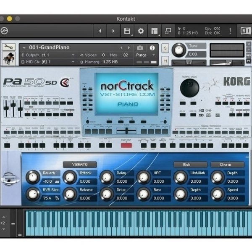Open the workspace layout panel icon
Viewport: 252px width, 252px height.
pos(155,31)
